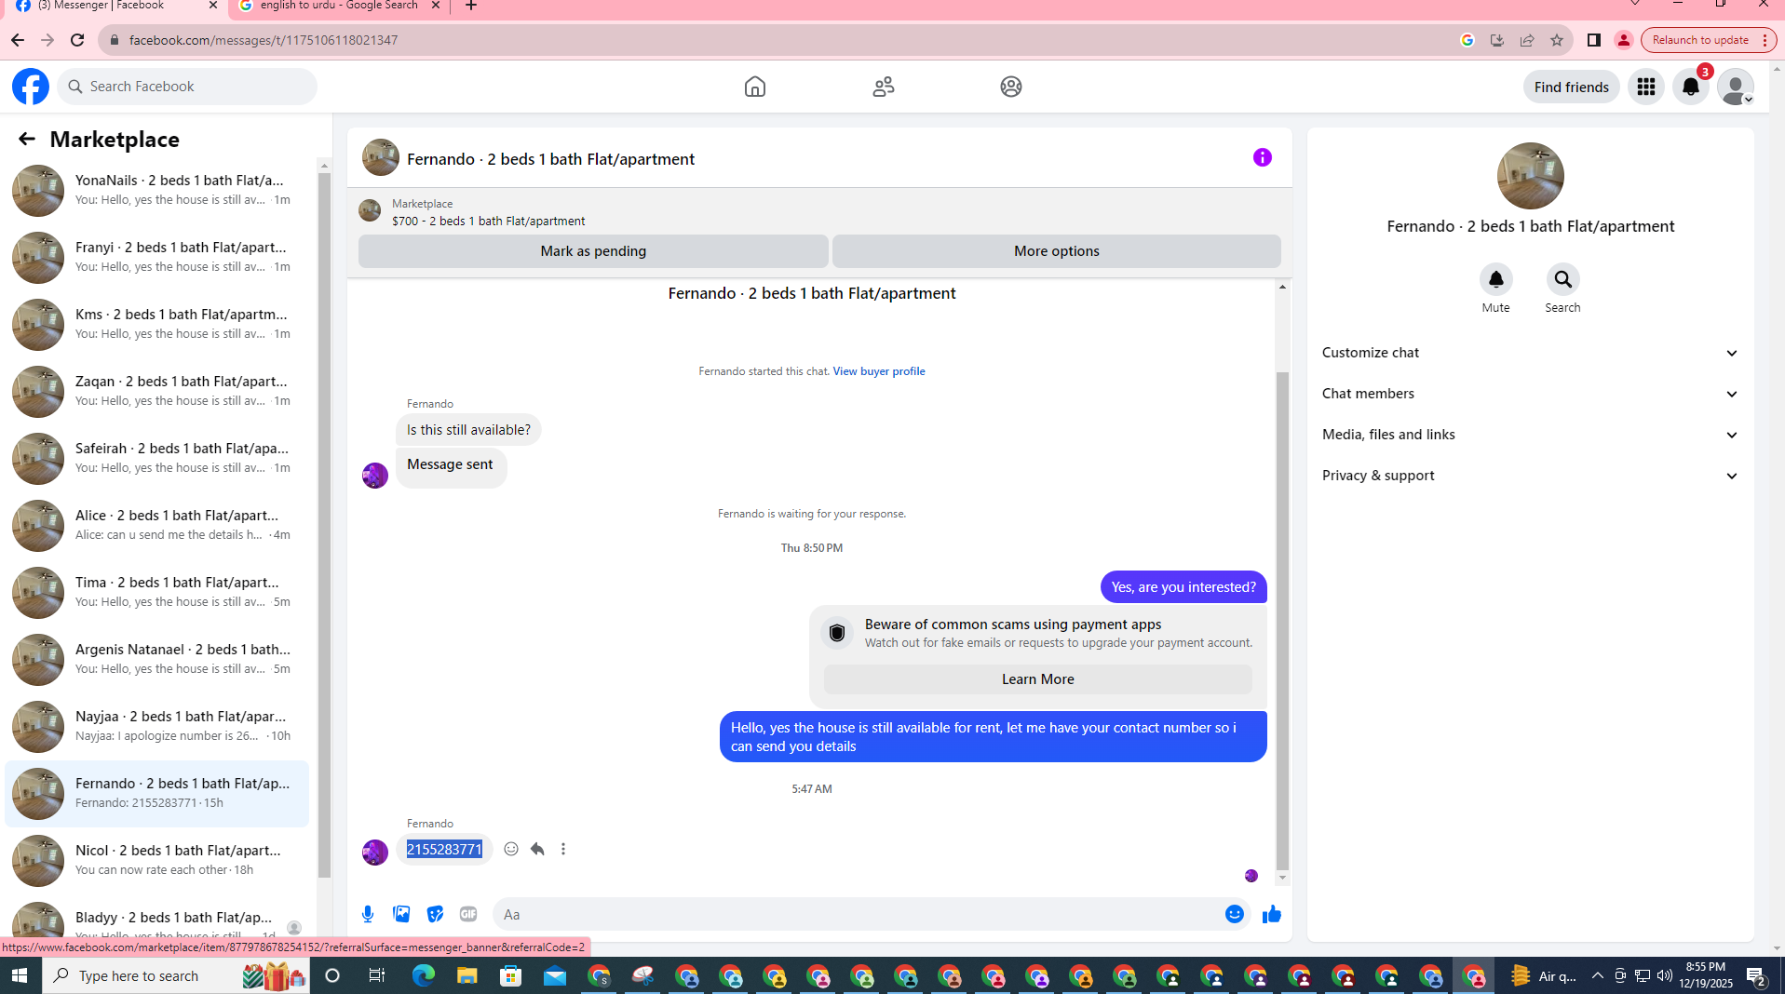
Task: Focus the Search Facebook field
Action: [187, 87]
